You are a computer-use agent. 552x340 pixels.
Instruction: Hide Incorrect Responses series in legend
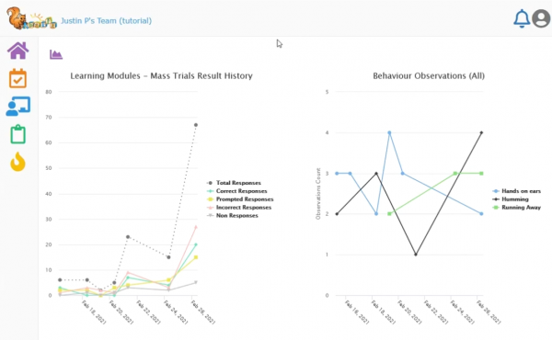tap(239, 208)
